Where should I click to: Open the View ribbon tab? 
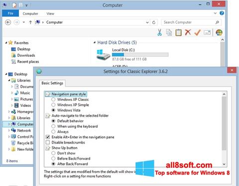coord(50,13)
